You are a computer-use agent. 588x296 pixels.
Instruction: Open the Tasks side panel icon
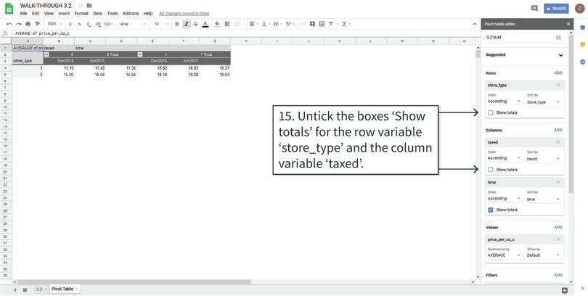pos(582,62)
